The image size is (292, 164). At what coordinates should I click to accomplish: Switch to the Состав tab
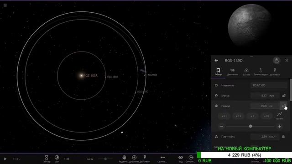(246, 72)
